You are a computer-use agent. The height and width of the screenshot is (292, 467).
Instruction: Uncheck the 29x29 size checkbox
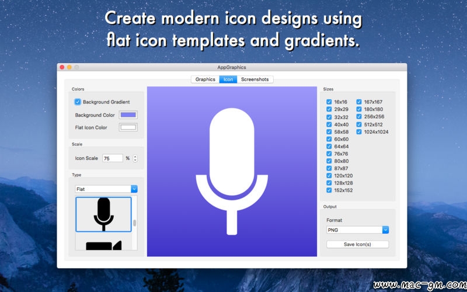pos(329,109)
